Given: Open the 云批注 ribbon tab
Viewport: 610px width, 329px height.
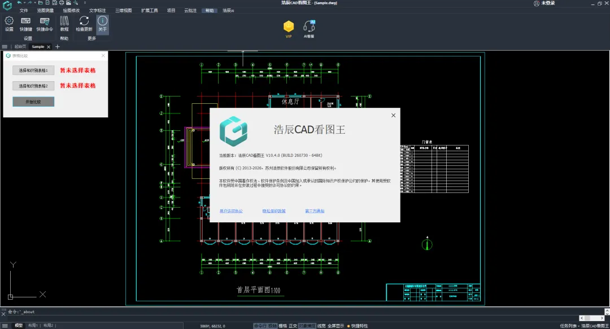Looking at the screenshot, I should click(x=190, y=11).
